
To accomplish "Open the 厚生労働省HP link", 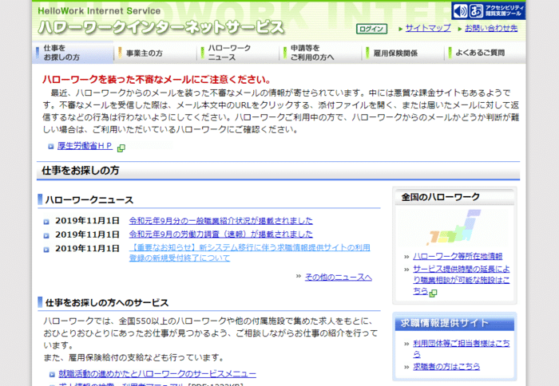I will (85, 147).
